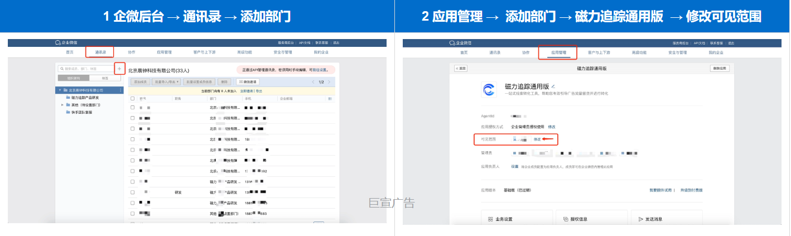Click 服务商后台 link in left screenshot

pyautogui.click(x=284, y=43)
